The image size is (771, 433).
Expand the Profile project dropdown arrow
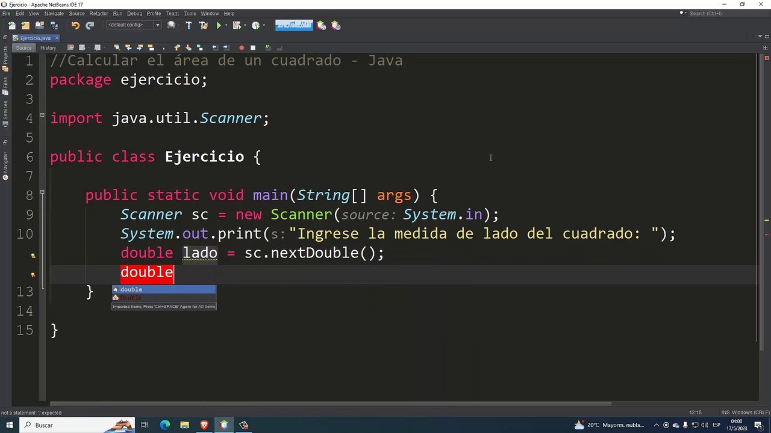tap(263, 25)
